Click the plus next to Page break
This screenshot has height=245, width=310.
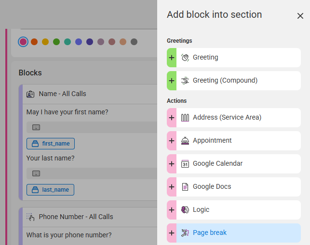click(172, 233)
